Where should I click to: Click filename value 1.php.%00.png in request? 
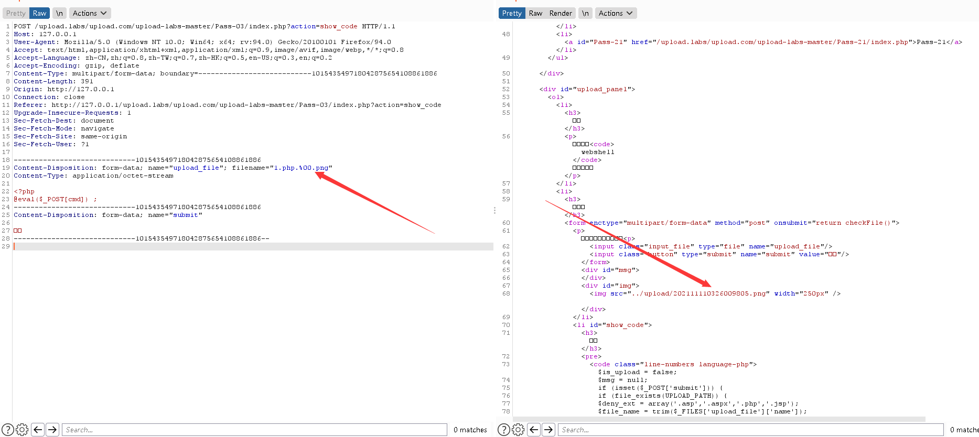302,168
